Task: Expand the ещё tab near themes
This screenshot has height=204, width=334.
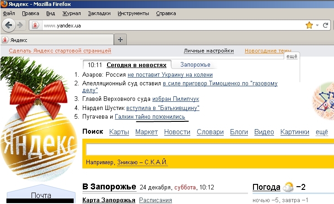Action: (x=291, y=56)
